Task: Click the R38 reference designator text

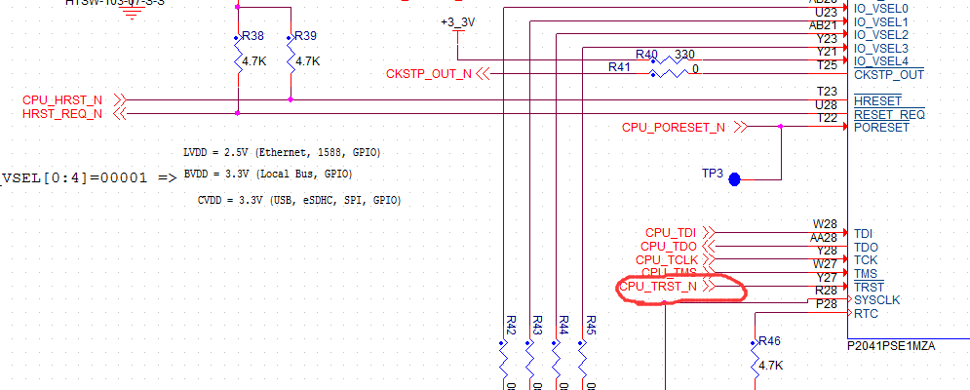Action: pyautogui.click(x=253, y=36)
